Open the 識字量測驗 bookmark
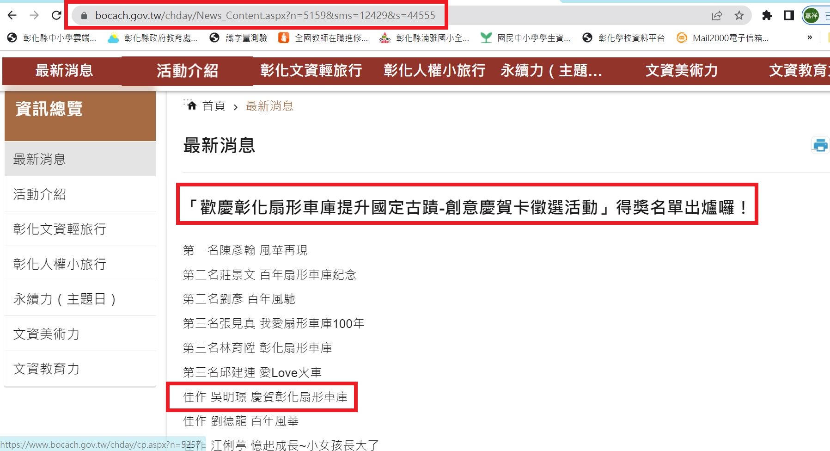This screenshot has width=830, height=451. [238, 38]
